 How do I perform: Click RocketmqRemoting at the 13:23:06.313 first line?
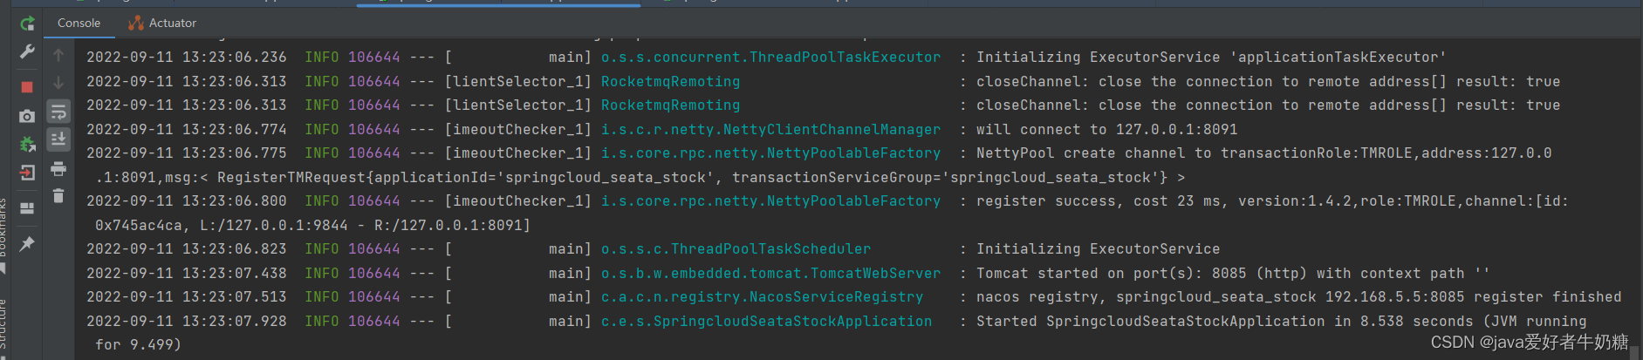tap(670, 82)
